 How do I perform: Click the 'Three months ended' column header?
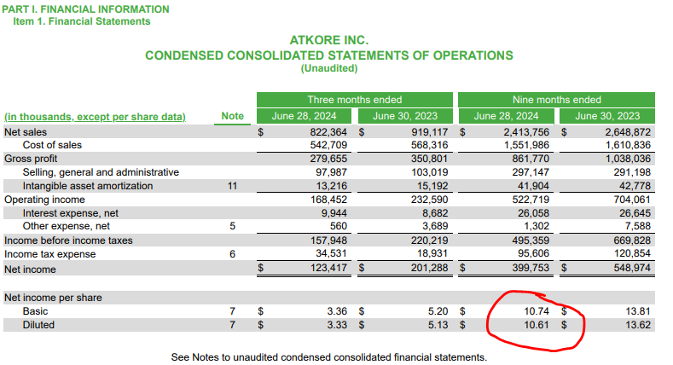355,100
